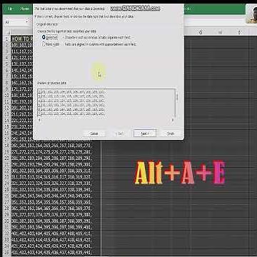The image size is (257, 257).
Task: Select the cell starting with 371,372
Action: tap(56, 214)
